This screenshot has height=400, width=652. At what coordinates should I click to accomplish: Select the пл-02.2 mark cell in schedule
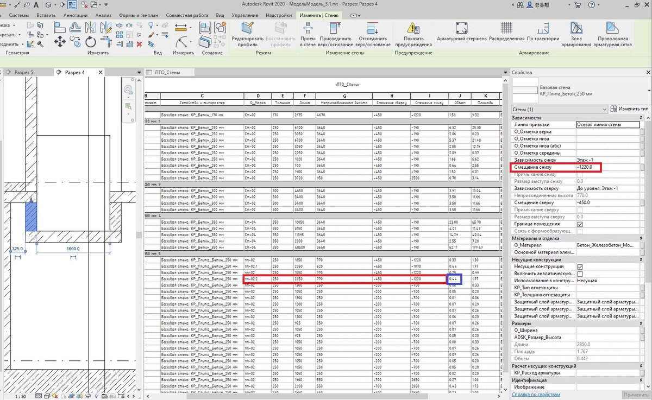(257, 279)
